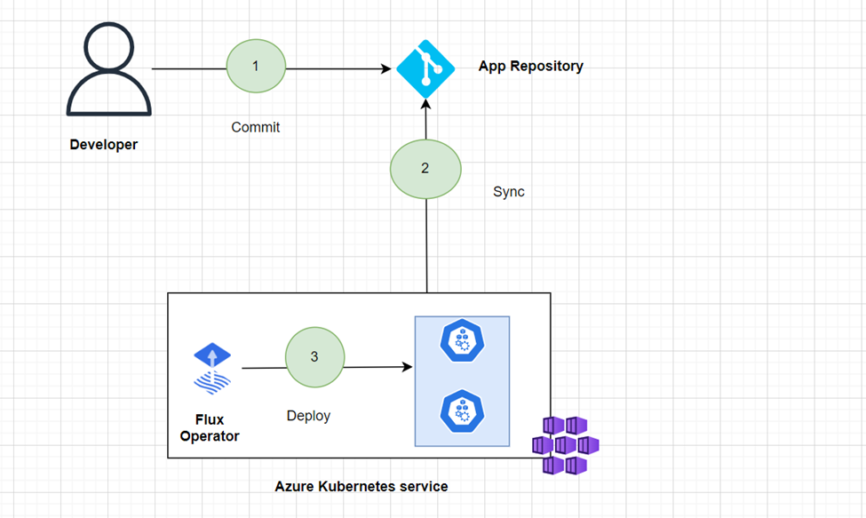Click step 2 numbered circle
The width and height of the screenshot is (866, 518).
(425, 169)
